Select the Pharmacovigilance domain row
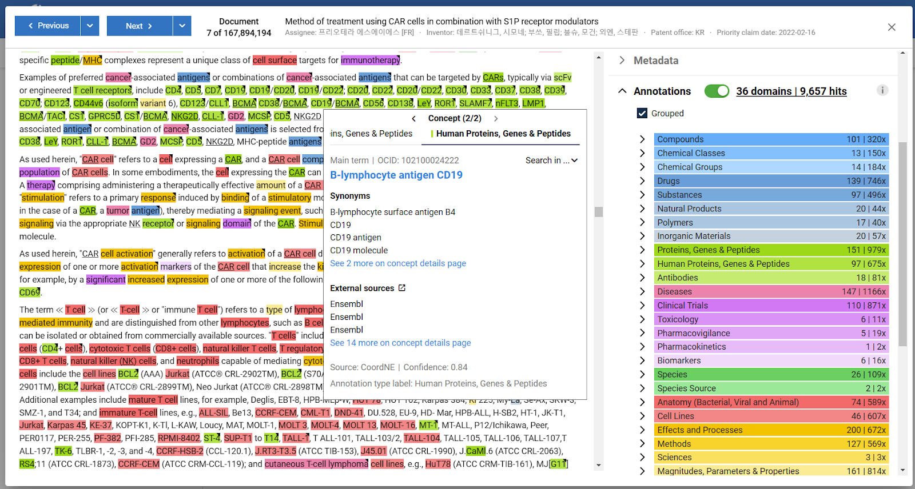Image resolution: width=915 pixels, height=489 pixels. [x=771, y=333]
